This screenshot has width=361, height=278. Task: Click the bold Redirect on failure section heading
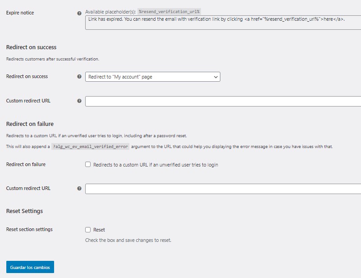[30, 124]
